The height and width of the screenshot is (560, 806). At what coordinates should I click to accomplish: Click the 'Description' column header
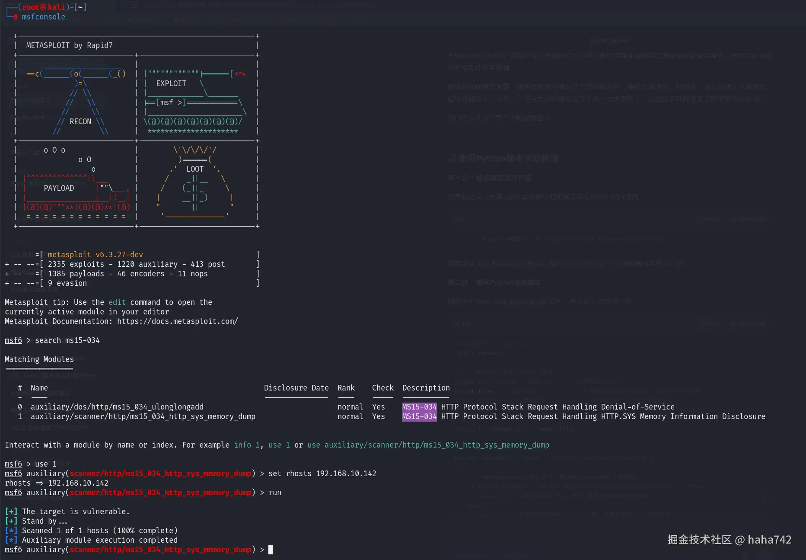pyautogui.click(x=426, y=388)
